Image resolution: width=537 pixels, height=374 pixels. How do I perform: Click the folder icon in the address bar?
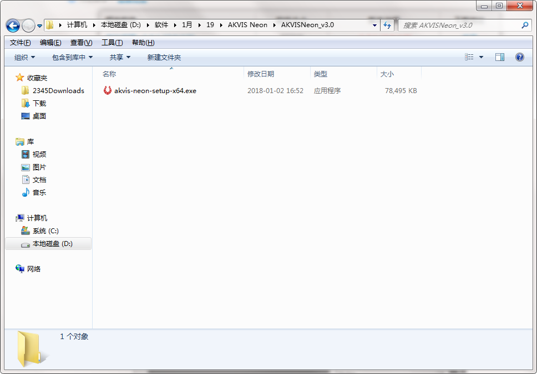pyautogui.click(x=50, y=25)
